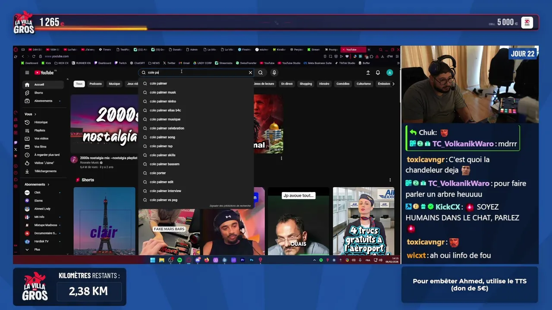Screen dimensions: 552x310
Task: Expand the Abonnements subscriptions header
Action: tap(37, 184)
